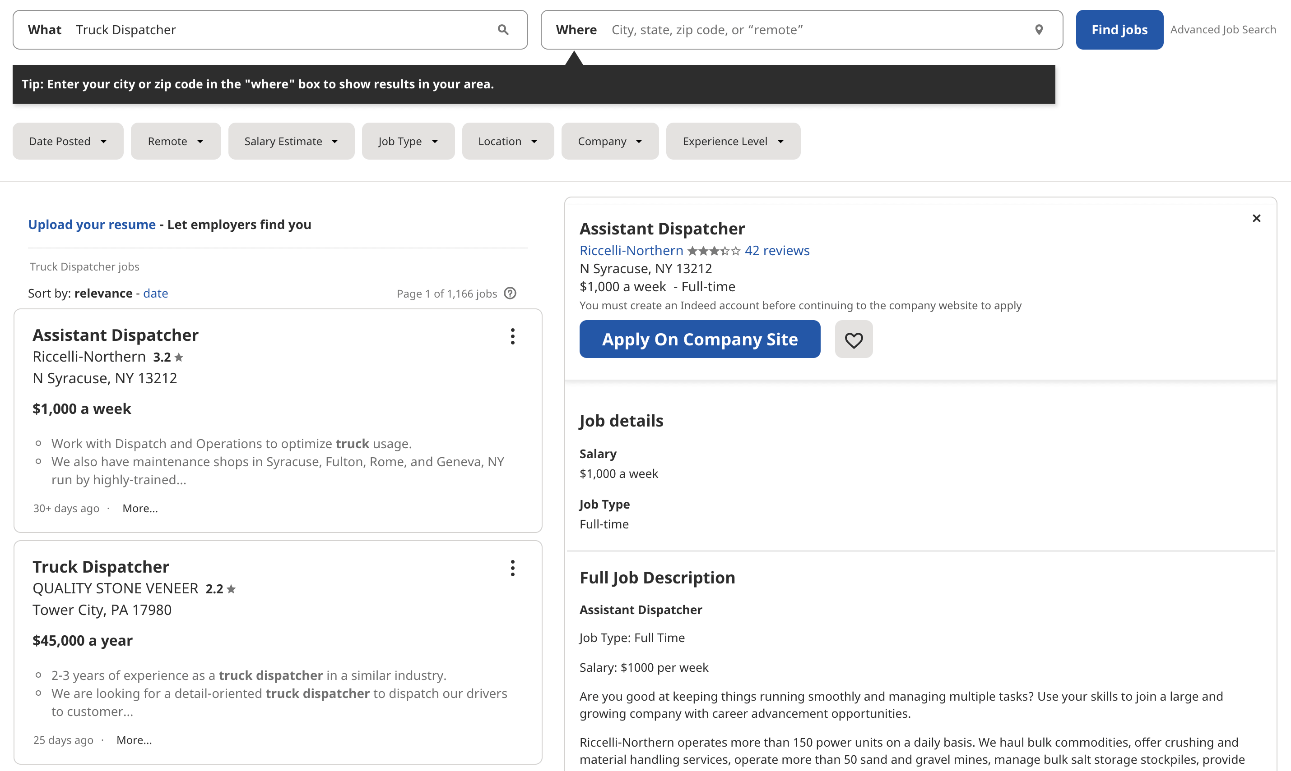Click the 'Page 1 of 1,166 jobs' text
The width and height of the screenshot is (1291, 771).
pos(447,294)
